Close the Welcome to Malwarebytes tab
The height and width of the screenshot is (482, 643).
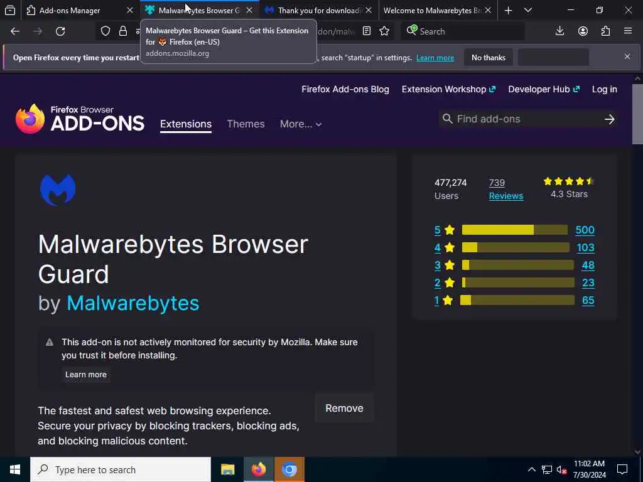488,10
